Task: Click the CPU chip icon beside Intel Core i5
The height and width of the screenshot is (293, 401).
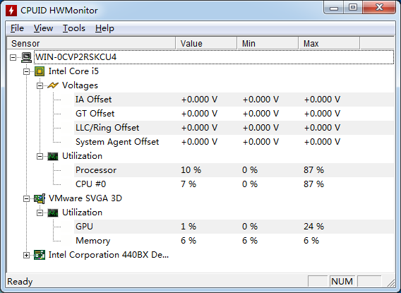Action: tap(40, 71)
